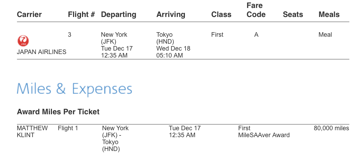
Task: Select the 80,000 miles amount
Action: tap(331, 128)
